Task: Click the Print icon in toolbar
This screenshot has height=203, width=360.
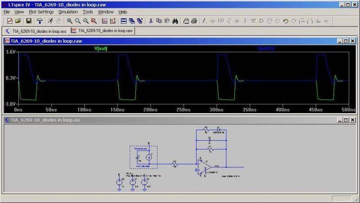Action: (x=193, y=21)
